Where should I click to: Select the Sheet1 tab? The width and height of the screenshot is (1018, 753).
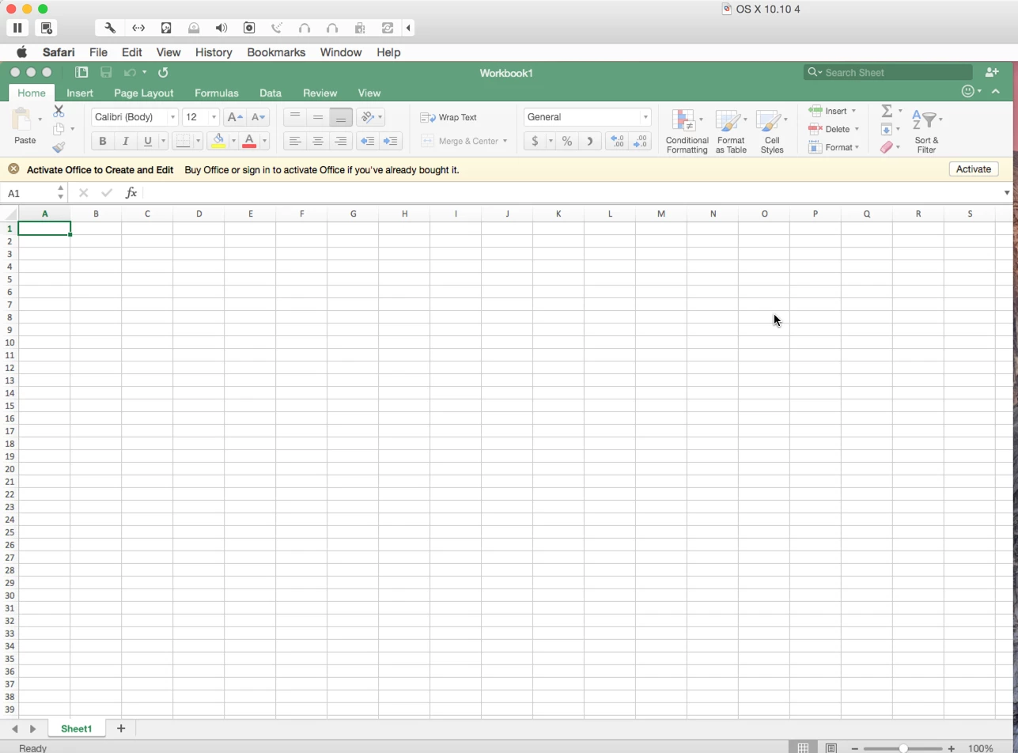[76, 728]
